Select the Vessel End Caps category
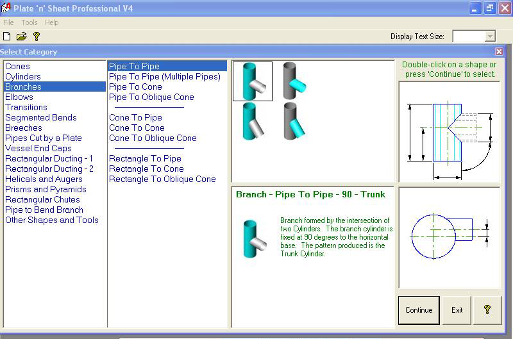Viewport: 513px width, 339px height. (55, 148)
